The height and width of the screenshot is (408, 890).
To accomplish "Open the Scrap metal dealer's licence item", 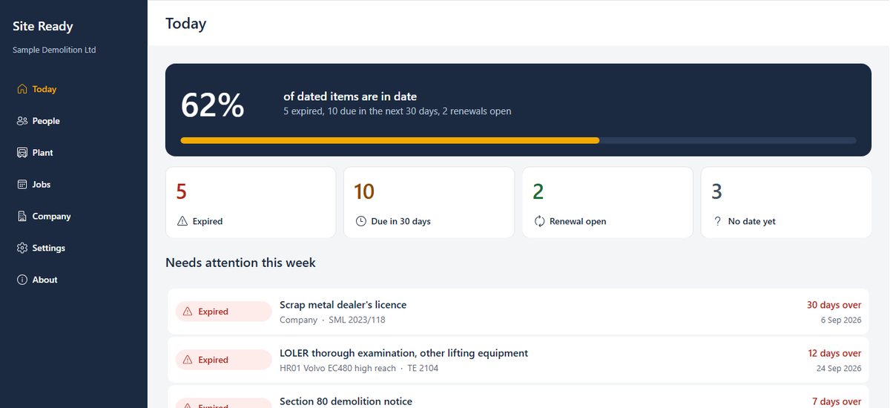I will [518, 312].
